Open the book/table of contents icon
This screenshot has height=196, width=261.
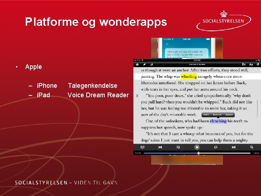tap(142, 147)
